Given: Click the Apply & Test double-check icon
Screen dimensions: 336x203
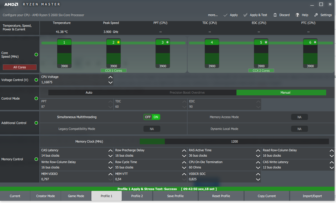Looking at the screenshot, I should [x=245, y=15].
